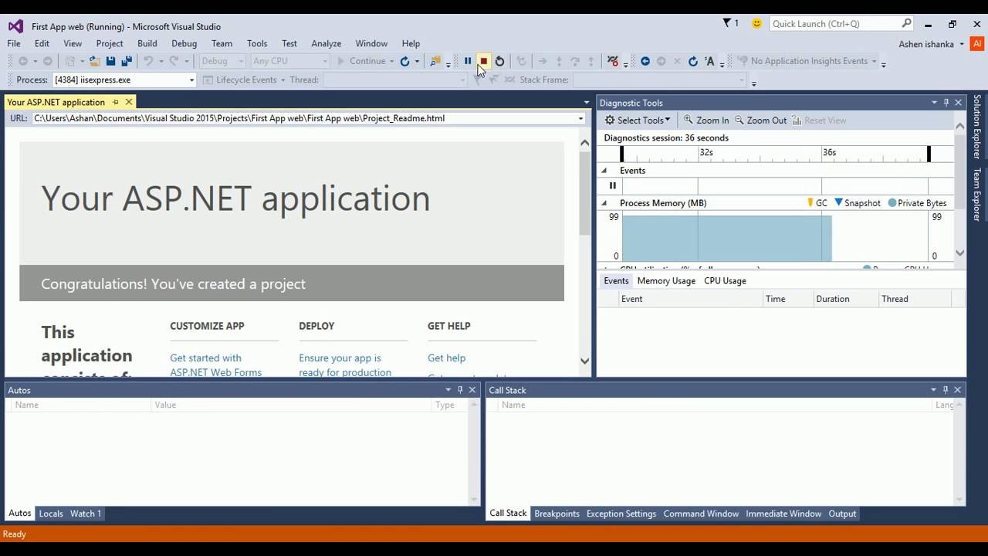Switch to the Memory Usage tab
The width and height of the screenshot is (988, 556).
coord(666,281)
